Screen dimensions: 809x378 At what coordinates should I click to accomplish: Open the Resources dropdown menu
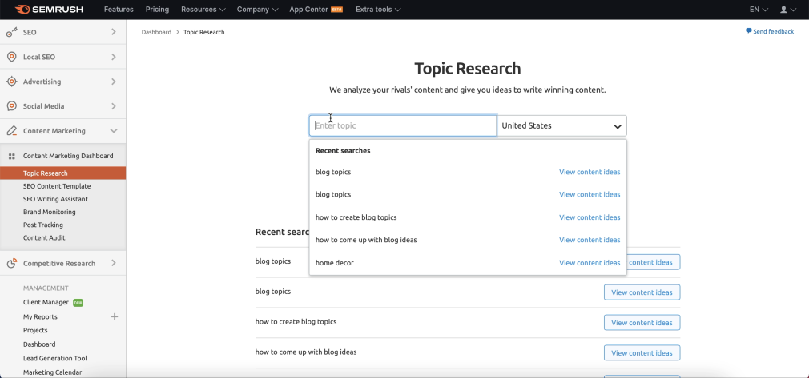203,10
